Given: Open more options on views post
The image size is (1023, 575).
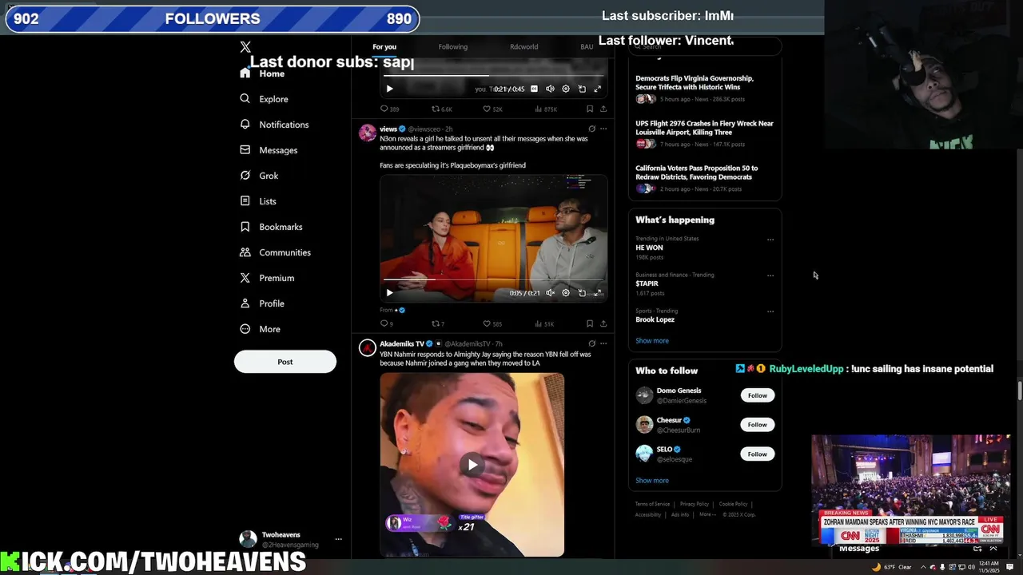Looking at the screenshot, I should [x=603, y=129].
